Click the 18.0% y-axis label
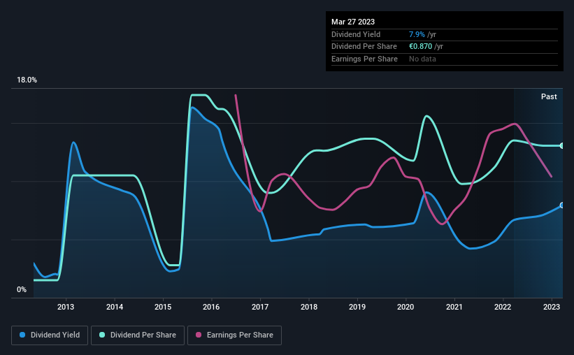Viewport: 574px width, 355px height. click(x=27, y=80)
